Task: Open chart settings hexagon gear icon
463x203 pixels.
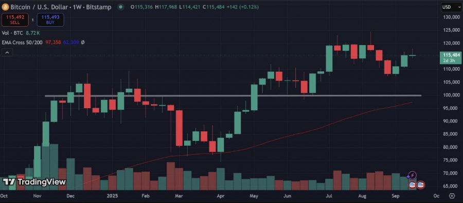Action: click(x=452, y=196)
